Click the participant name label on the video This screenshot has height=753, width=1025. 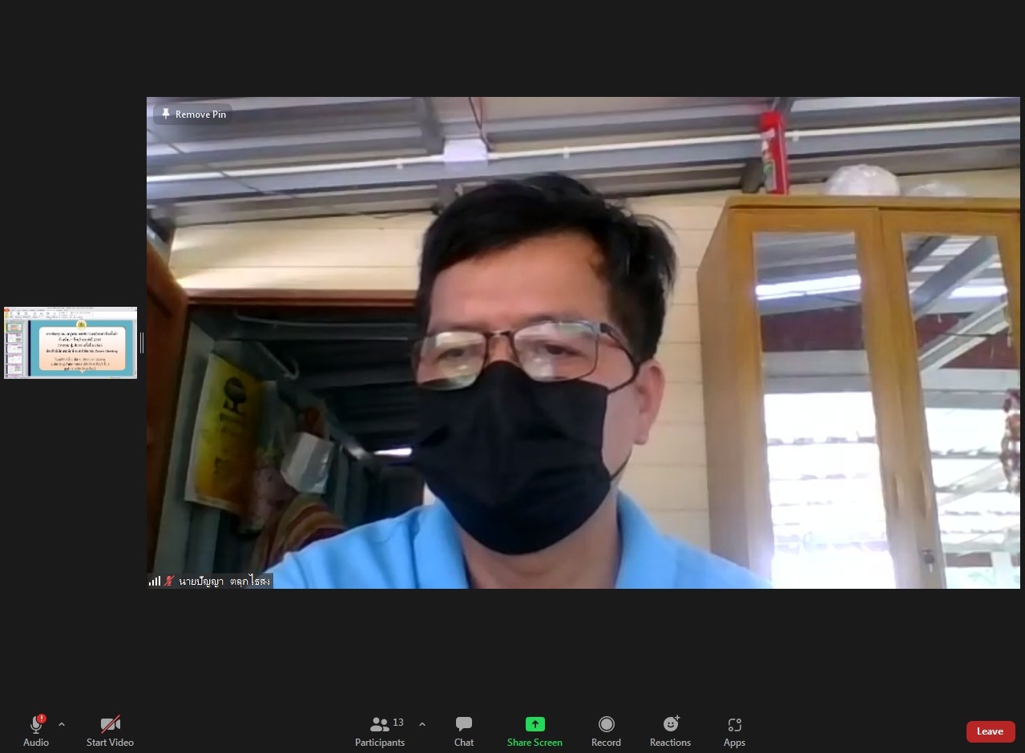[x=224, y=581]
